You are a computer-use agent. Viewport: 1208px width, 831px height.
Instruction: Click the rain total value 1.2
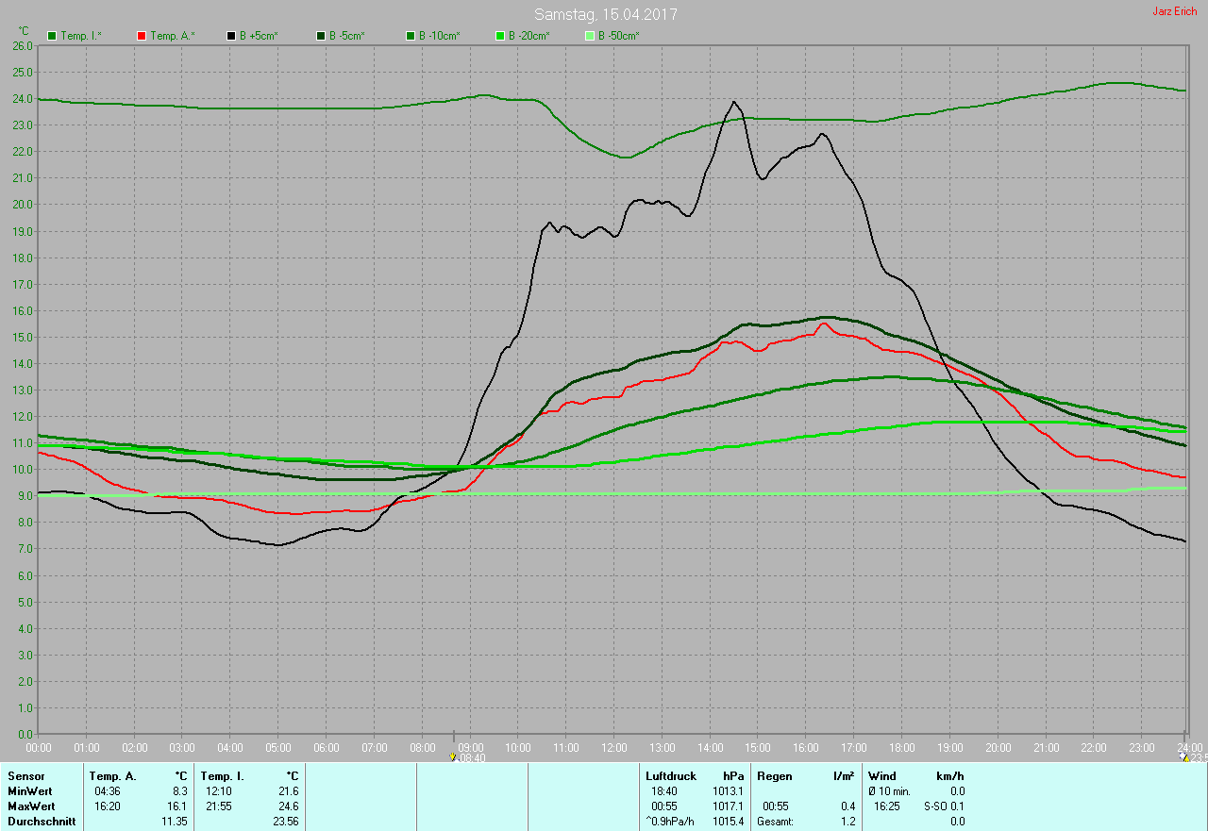848,822
